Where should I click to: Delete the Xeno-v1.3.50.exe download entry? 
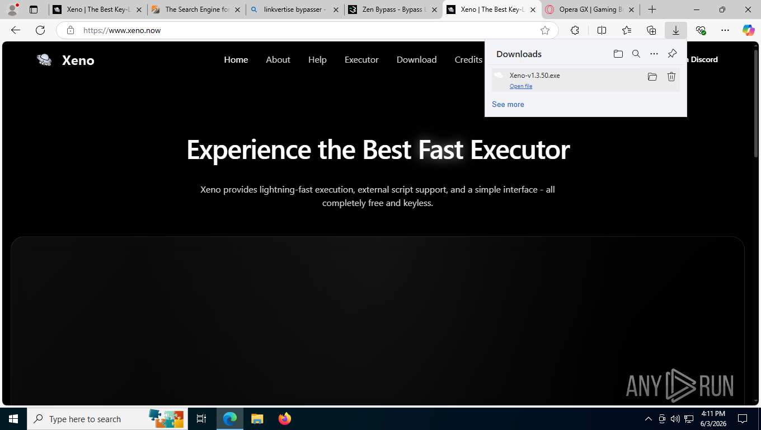click(x=671, y=77)
